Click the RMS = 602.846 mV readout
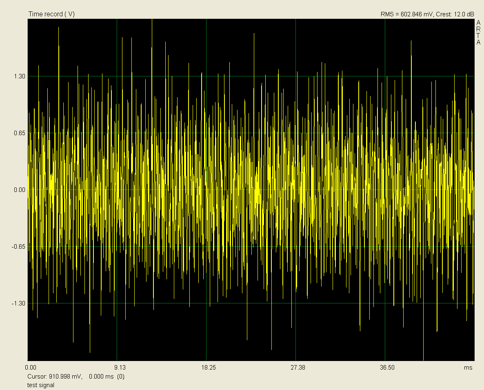The width and height of the screenshot is (484, 390). (x=406, y=14)
